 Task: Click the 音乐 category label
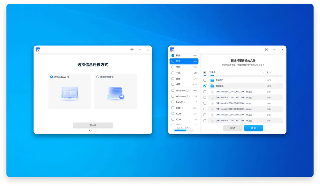(x=178, y=79)
